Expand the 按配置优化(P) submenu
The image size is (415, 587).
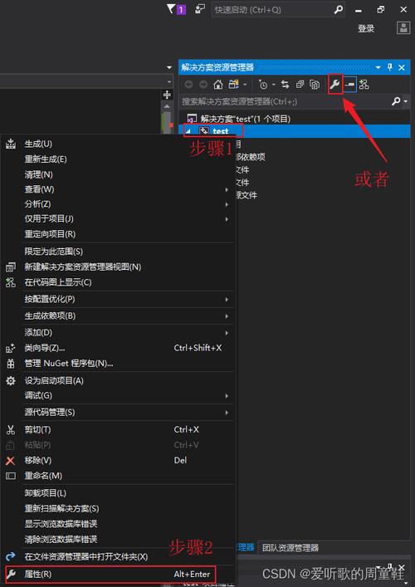[118, 300]
